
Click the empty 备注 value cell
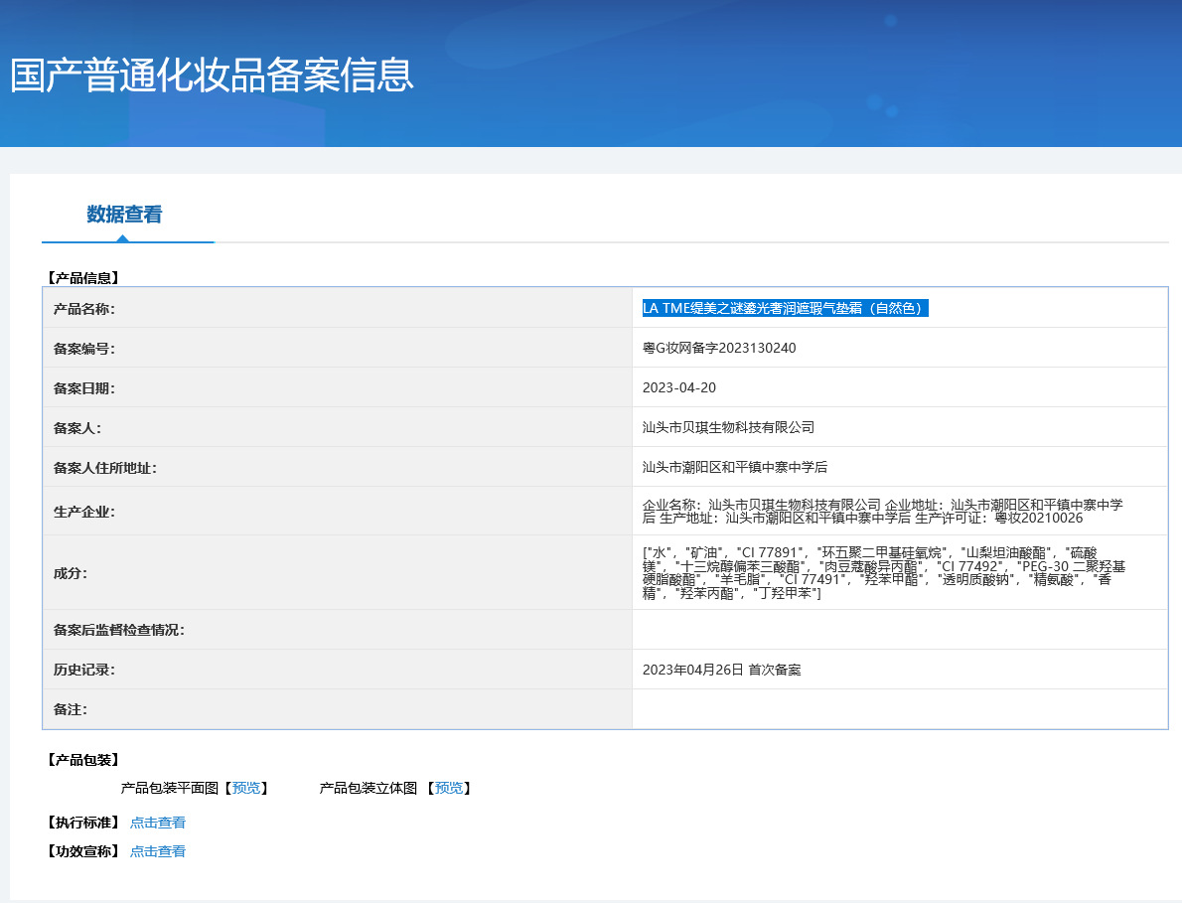[x=899, y=709]
